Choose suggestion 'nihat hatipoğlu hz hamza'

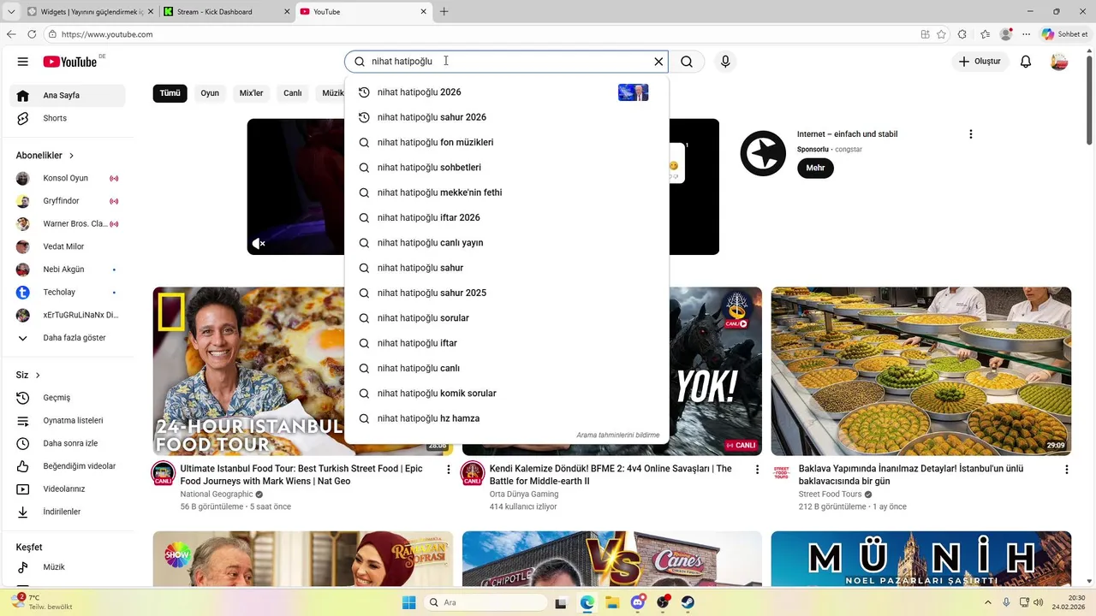point(506,418)
